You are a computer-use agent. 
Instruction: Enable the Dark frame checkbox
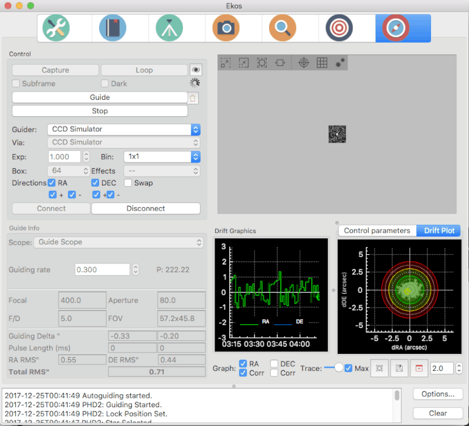104,83
